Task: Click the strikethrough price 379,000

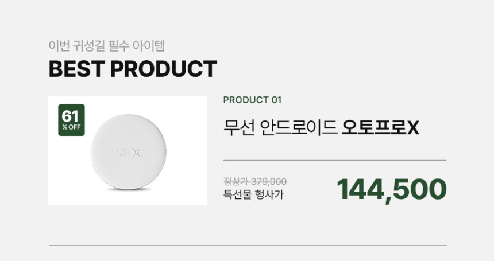Action: (269, 181)
